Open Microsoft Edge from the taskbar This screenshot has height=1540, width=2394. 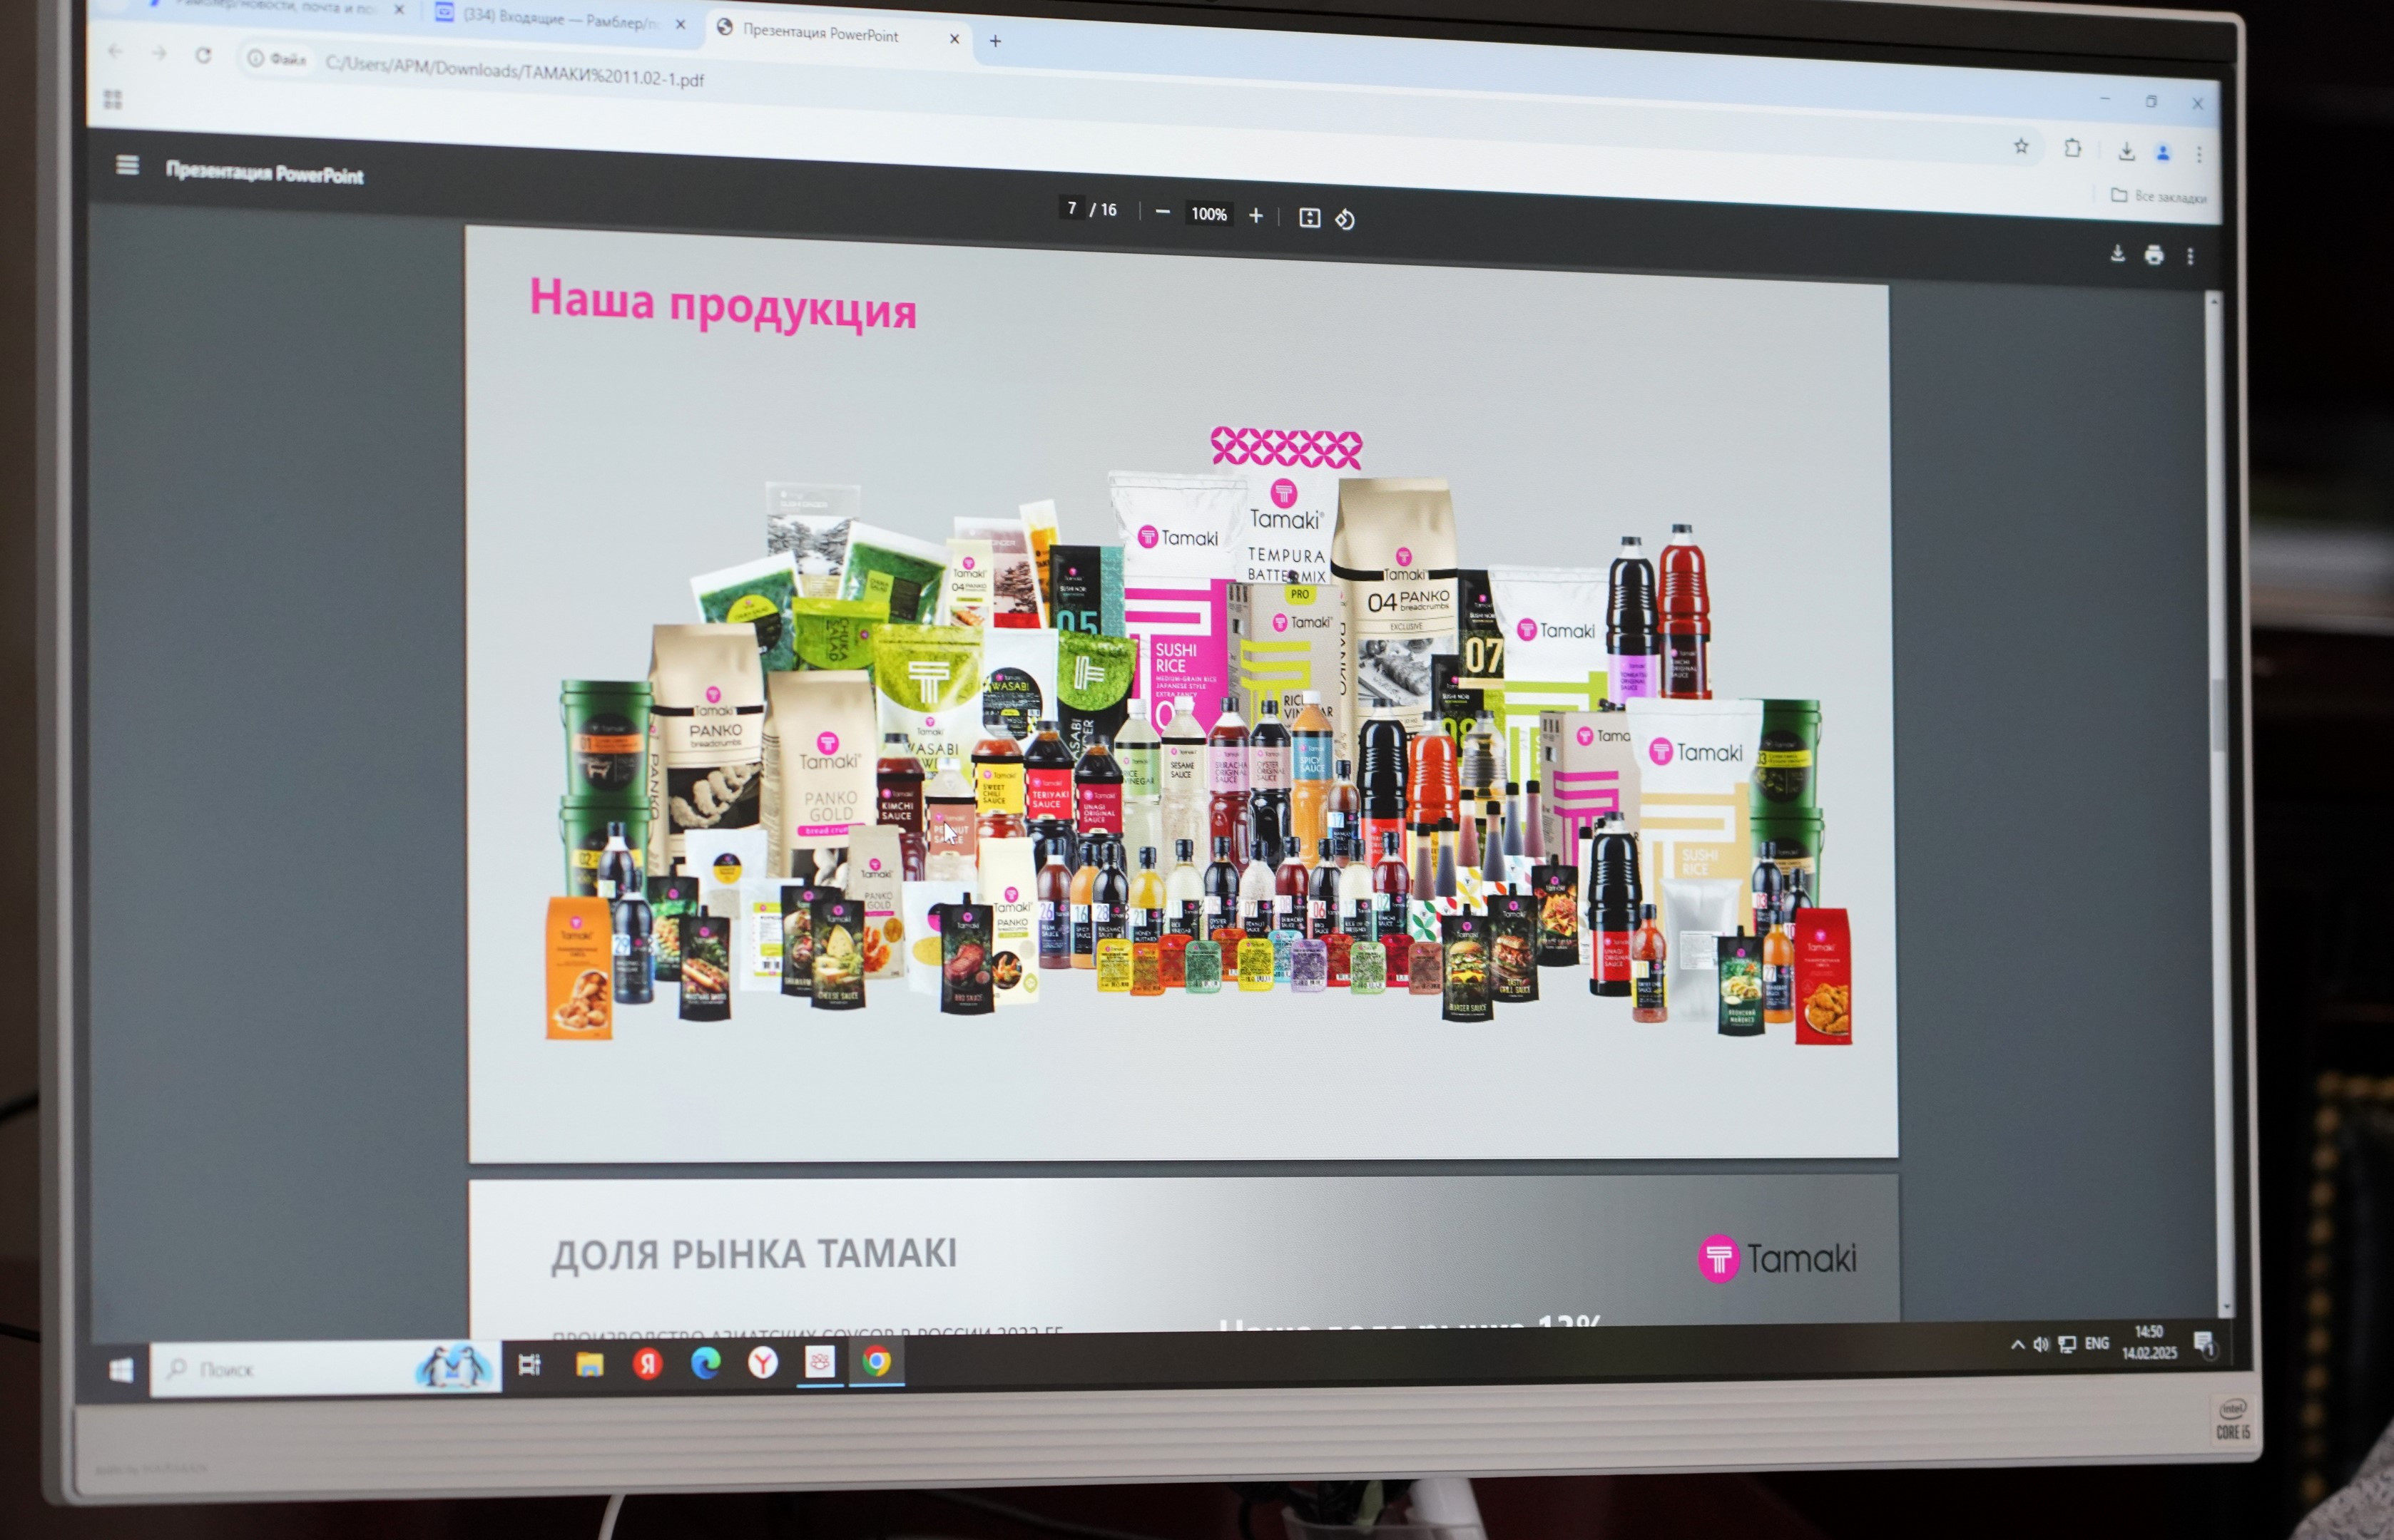(706, 1362)
